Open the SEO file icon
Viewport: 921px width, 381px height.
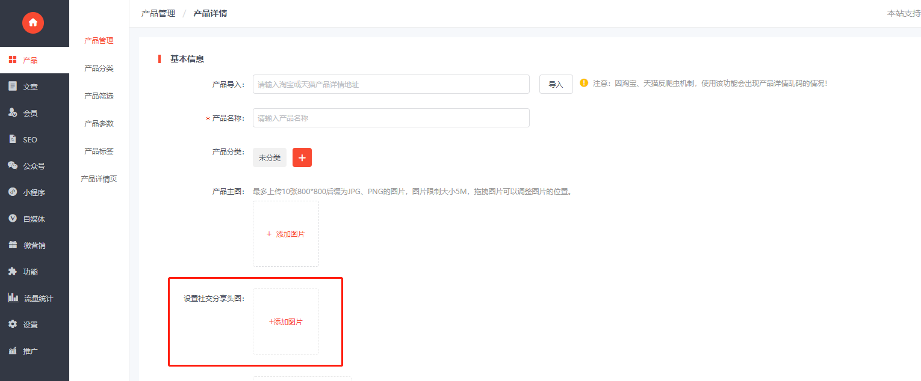click(x=13, y=139)
